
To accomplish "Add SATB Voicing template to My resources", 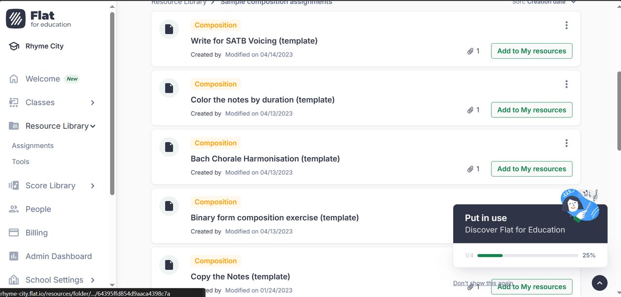I will point(531,51).
